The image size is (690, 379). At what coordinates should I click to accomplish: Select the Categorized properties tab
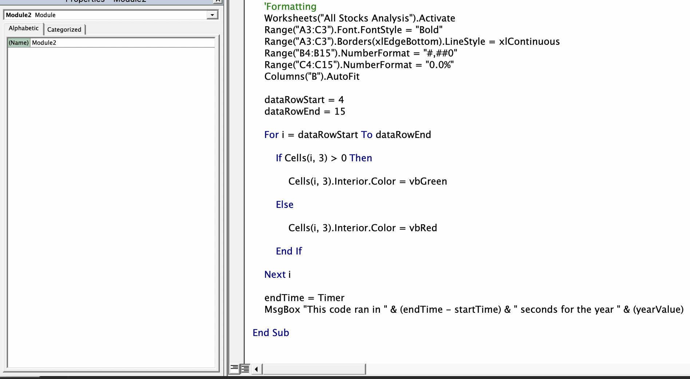tap(64, 29)
